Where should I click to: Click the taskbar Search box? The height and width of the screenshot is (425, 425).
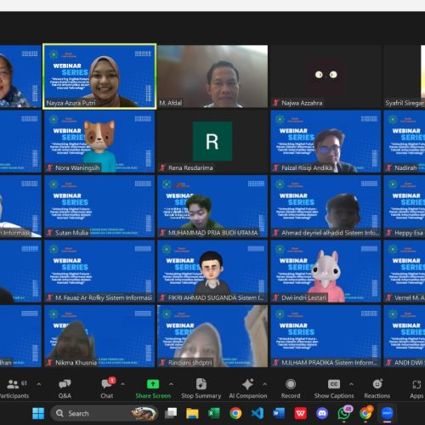point(104,413)
